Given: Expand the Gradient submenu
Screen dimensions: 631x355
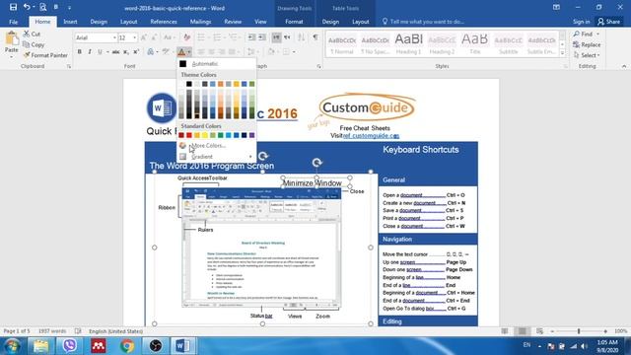Looking at the screenshot, I should (x=217, y=157).
